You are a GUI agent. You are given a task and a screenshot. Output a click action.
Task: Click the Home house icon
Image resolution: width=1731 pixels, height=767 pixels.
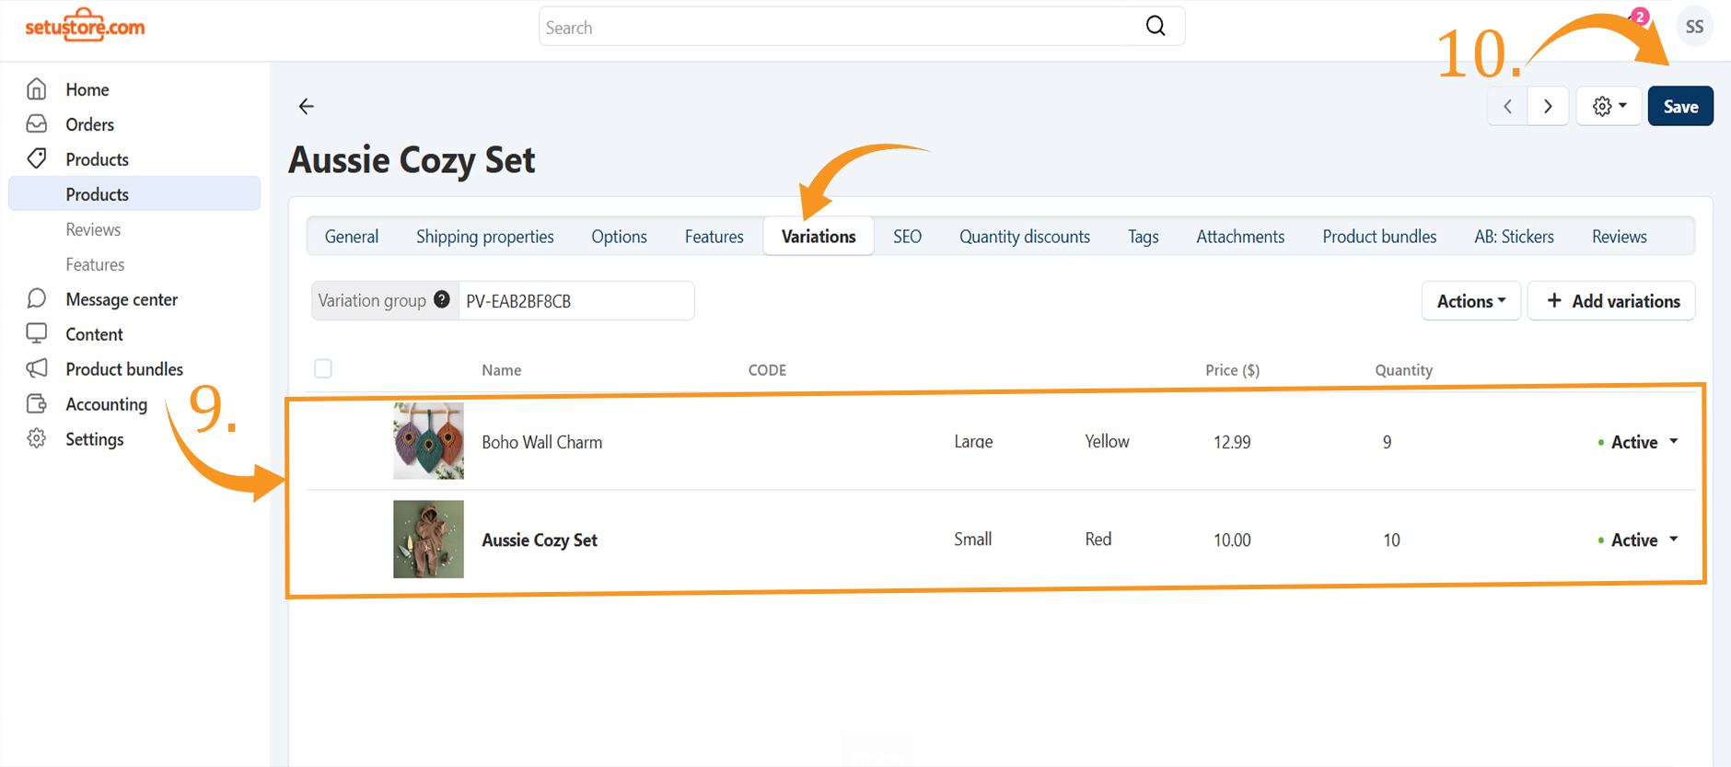click(37, 89)
